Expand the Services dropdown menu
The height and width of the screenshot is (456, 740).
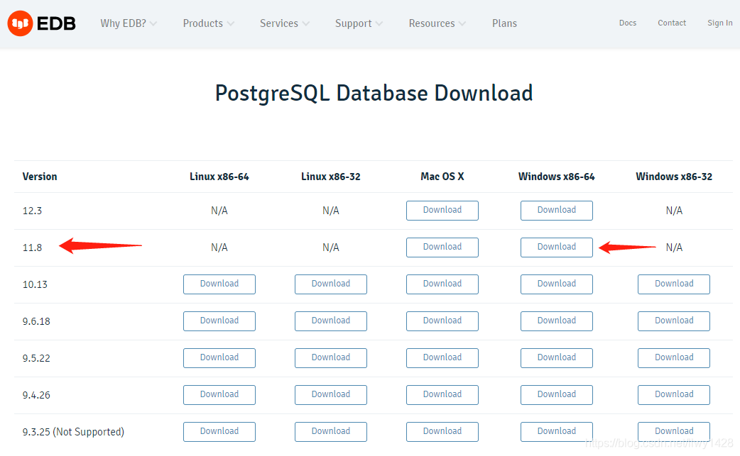(x=285, y=23)
